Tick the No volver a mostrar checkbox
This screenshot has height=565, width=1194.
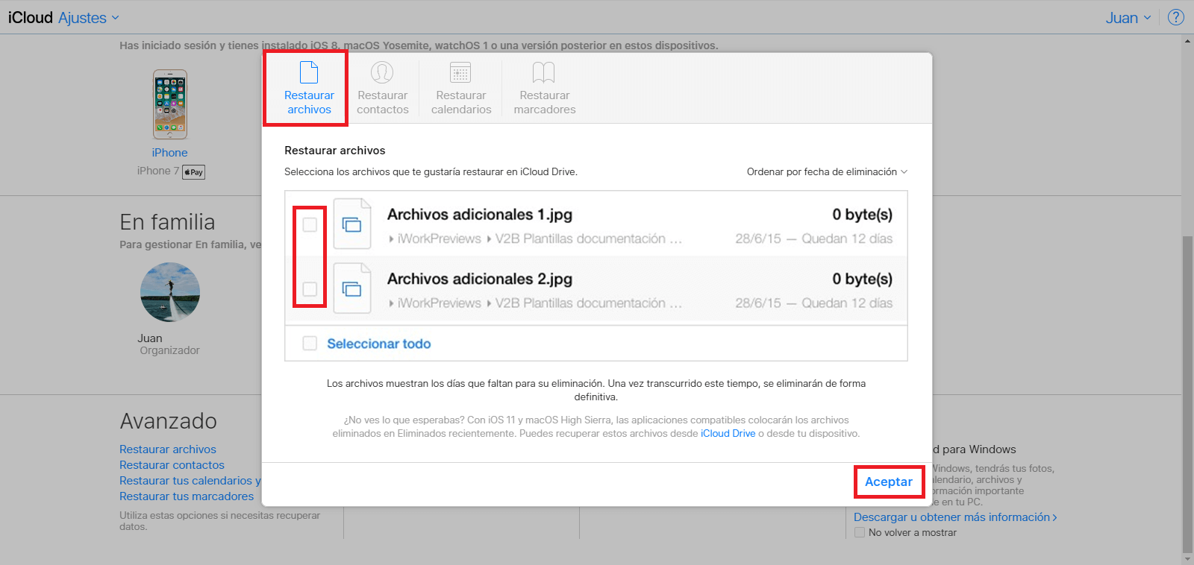[860, 532]
